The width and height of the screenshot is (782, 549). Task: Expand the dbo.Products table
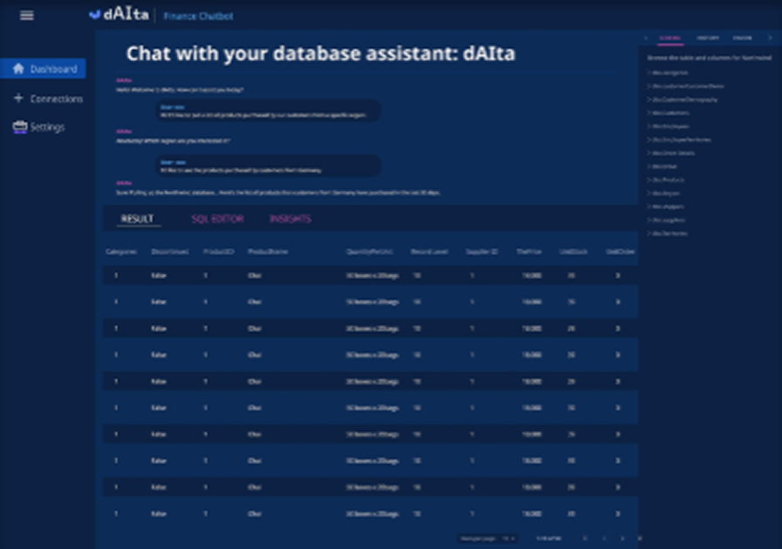pos(666,180)
